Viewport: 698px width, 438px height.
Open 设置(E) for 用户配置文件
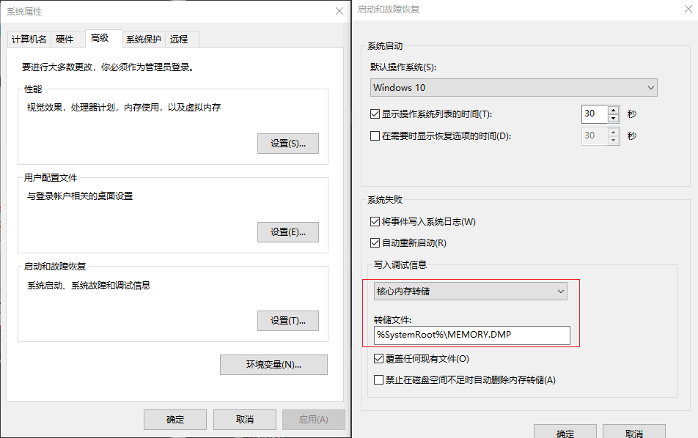[287, 232]
